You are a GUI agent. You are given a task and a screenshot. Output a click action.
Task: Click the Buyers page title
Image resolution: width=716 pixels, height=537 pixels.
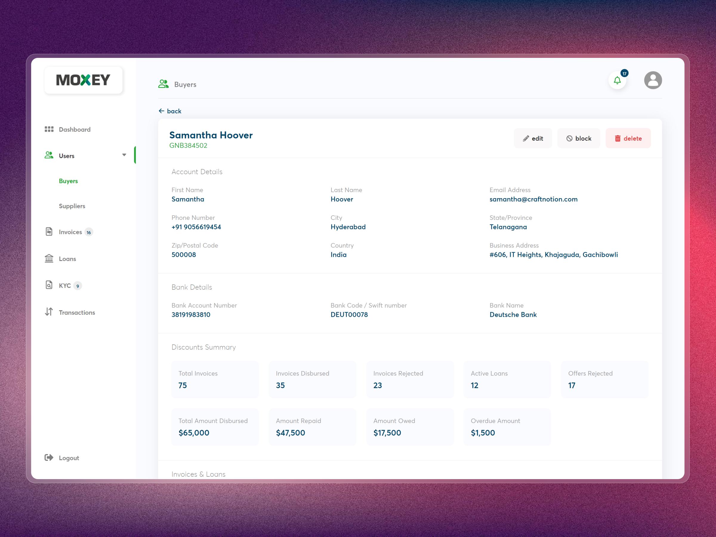click(x=185, y=84)
